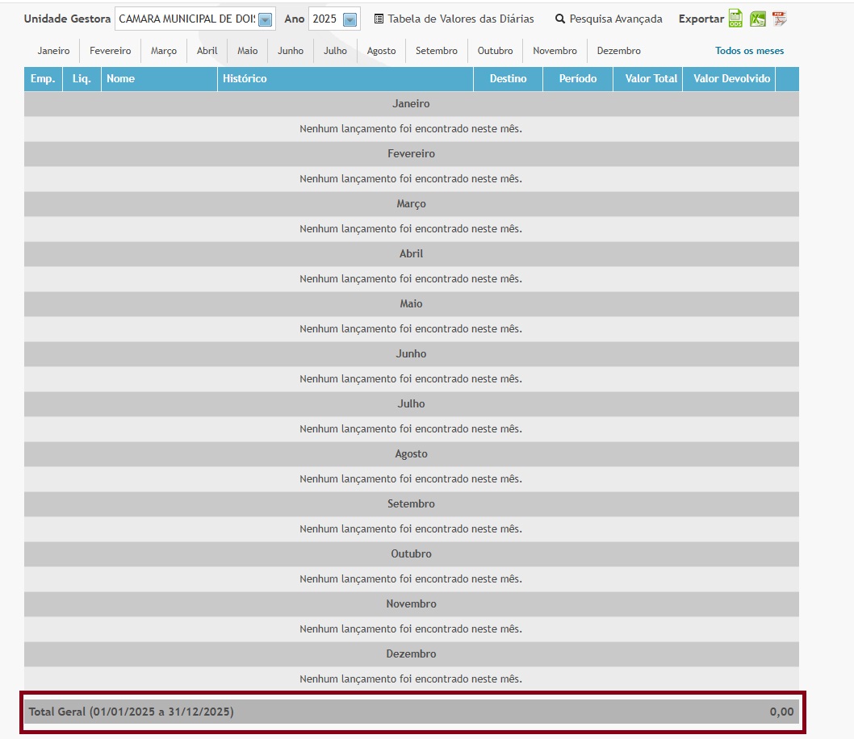The height and width of the screenshot is (739, 854).
Task: View the Dezembro month tab
Action: [x=618, y=51]
